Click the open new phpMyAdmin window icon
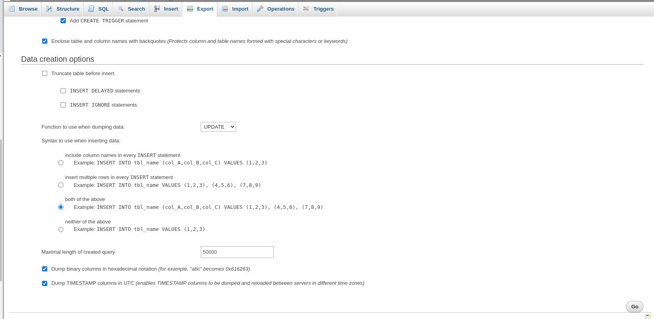654x319 pixels. click(x=648, y=316)
